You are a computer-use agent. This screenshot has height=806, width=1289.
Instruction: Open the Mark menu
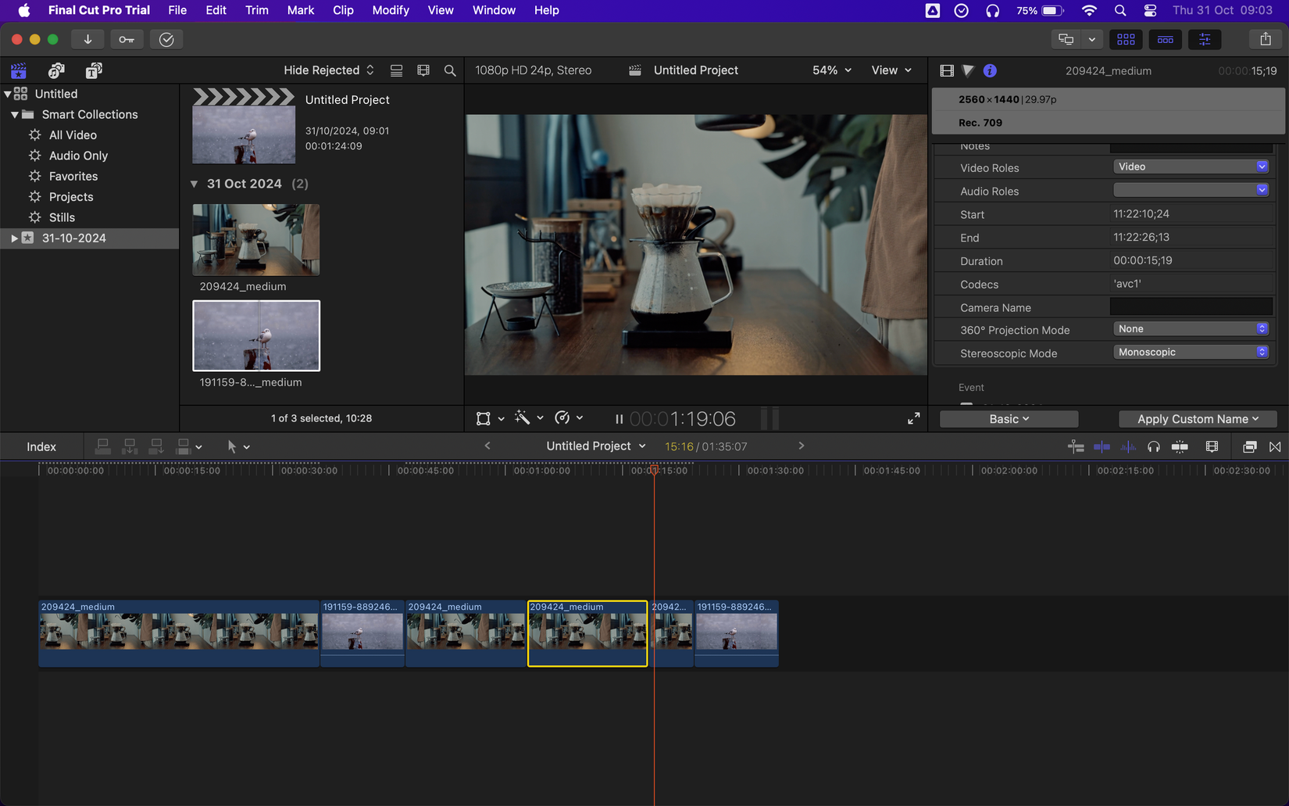[x=300, y=10]
